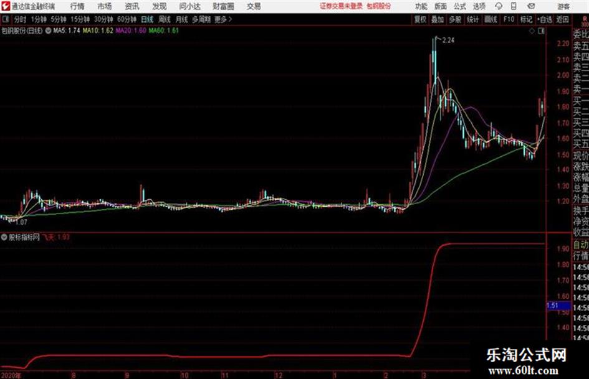Image resolution: width=589 pixels, height=379 pixels.
Task: Toggle 叠加 overlay mode
Action: click(438, 19)
